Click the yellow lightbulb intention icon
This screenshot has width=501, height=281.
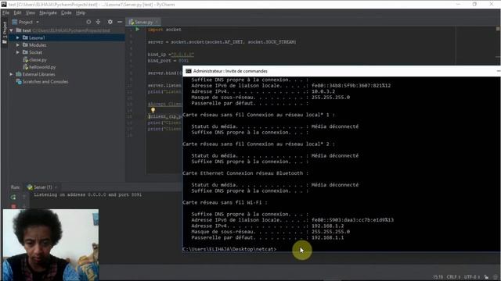coord(153,110)
